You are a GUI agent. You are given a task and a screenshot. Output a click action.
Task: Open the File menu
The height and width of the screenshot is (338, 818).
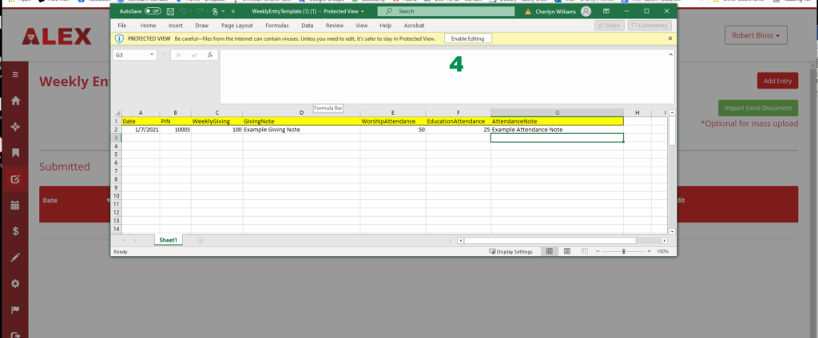122,26
